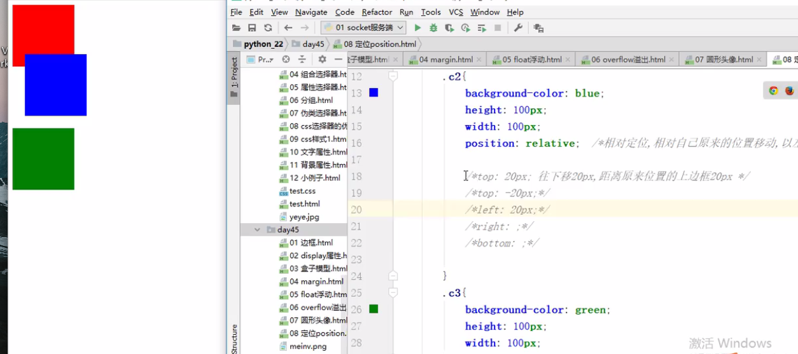This screenshot has height=354, width=798.
Task: Open page in Firefox browser icon
Action: [x=789, y=90]
